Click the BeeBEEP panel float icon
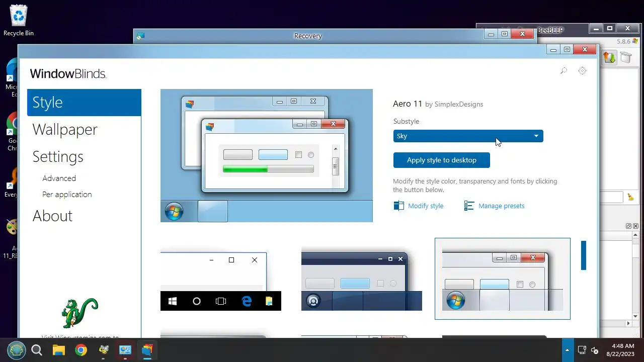Screen dimensions: 644x362 point(628,226)
